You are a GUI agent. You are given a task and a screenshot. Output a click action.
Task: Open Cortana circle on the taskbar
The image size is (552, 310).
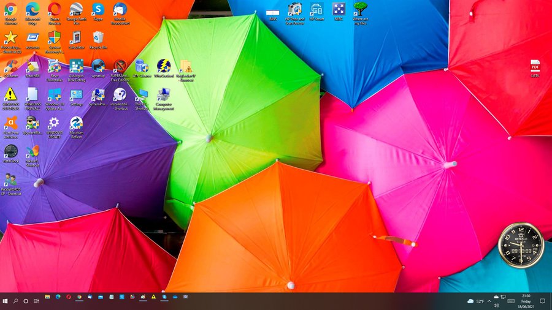click(x=26, y=301)
